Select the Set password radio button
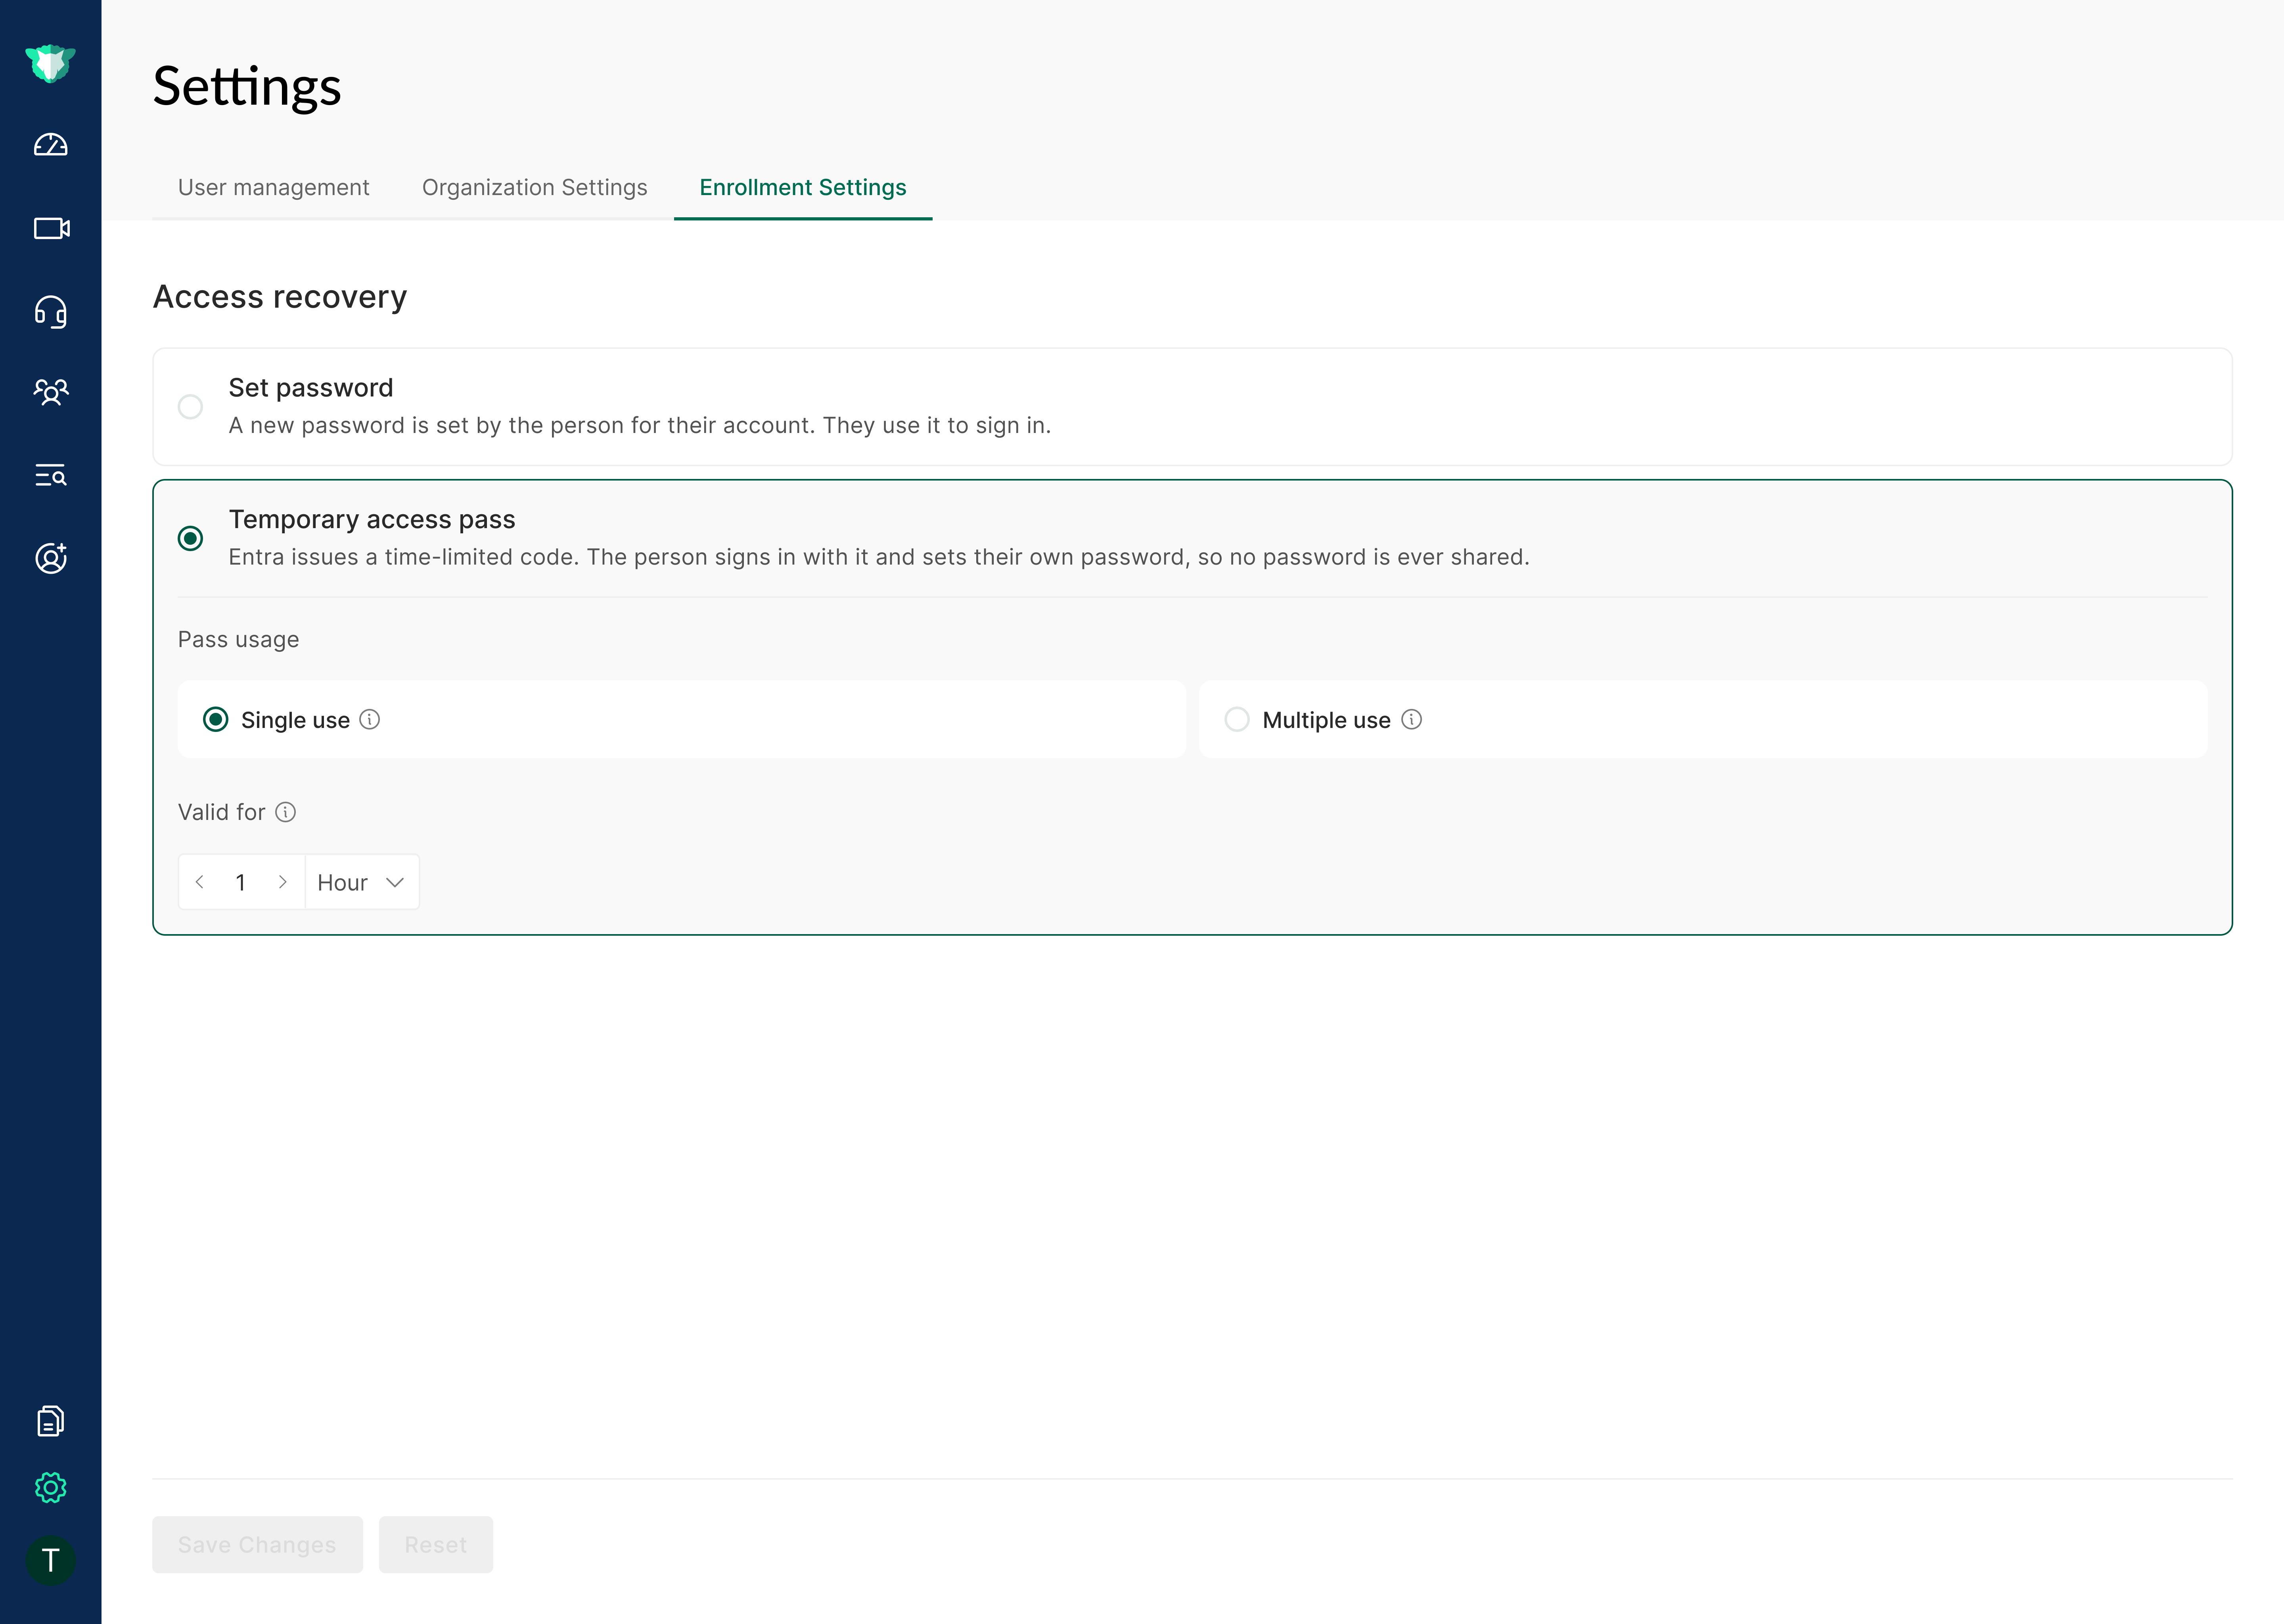2284x1624 pixels. pyautogui.click(x=190, y=407)
